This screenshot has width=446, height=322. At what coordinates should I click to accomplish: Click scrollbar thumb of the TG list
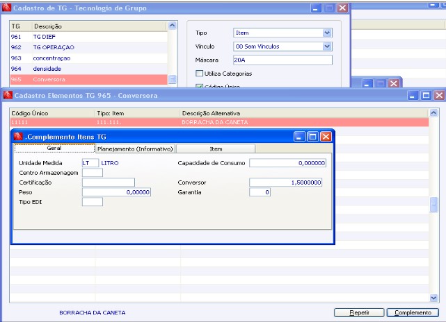[172, 79]
